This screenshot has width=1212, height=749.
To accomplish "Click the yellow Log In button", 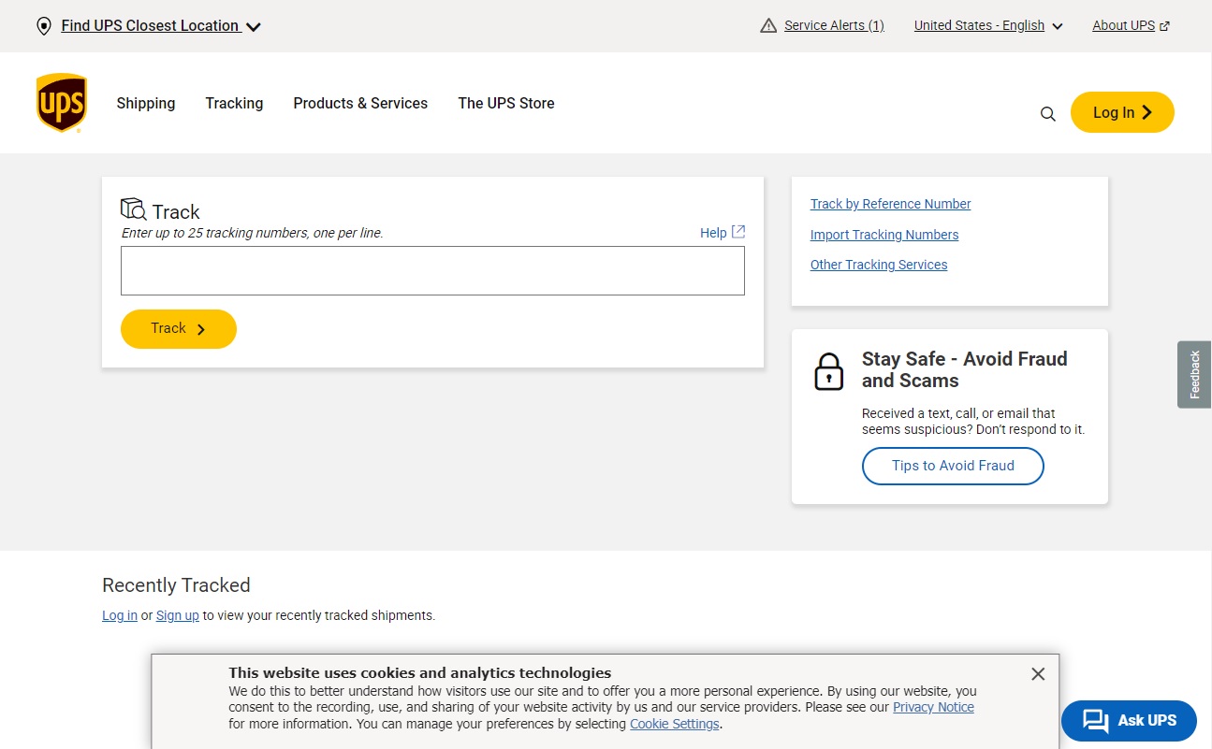I will coord(1122,112).
